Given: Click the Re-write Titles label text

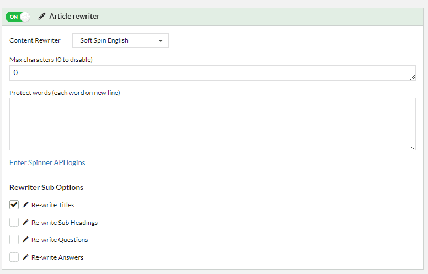Looking at the screenshot, I should point(53,205).
